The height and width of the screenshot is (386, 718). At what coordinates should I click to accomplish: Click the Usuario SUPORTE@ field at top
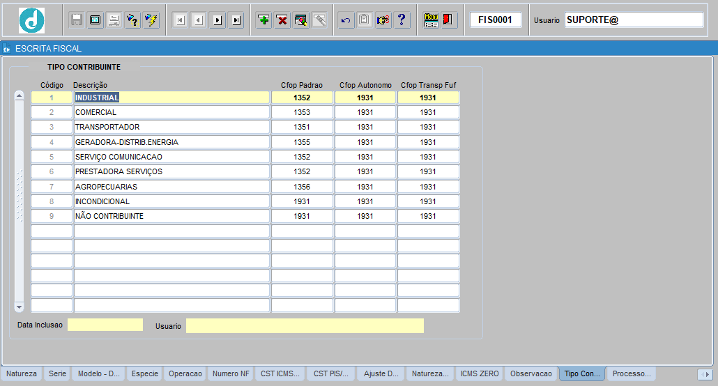(x=634, y=20)
